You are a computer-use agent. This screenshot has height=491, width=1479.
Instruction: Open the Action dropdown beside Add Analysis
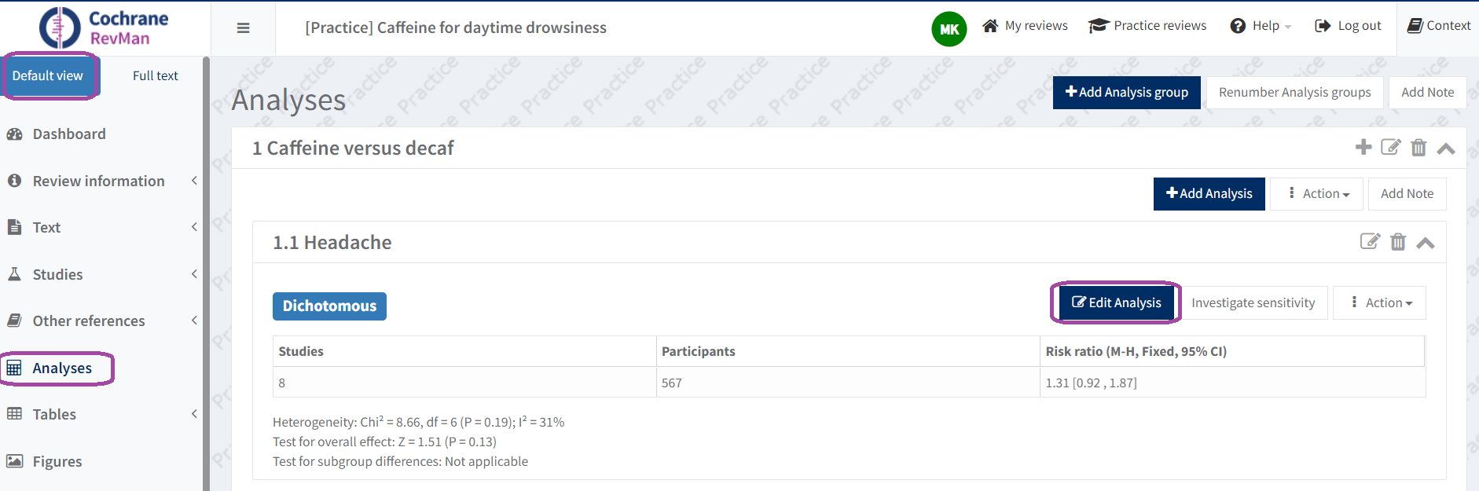click(1316, 194)
